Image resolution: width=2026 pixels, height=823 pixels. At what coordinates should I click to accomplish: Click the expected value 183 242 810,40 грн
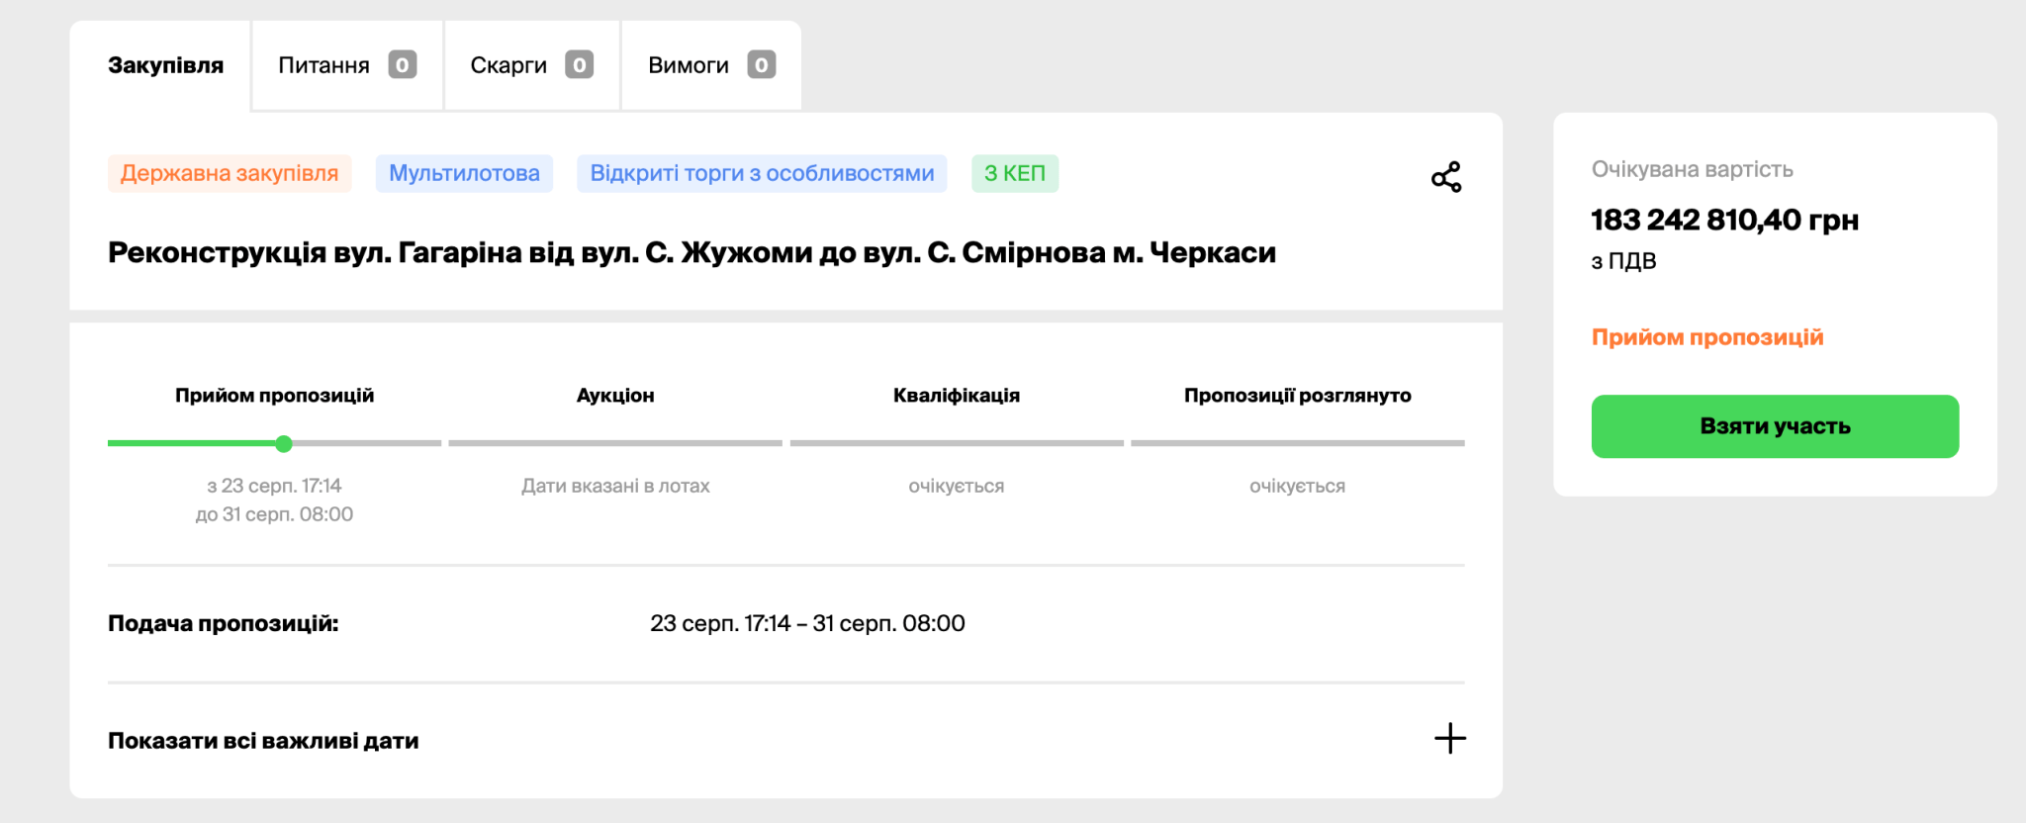(1725, 220)
